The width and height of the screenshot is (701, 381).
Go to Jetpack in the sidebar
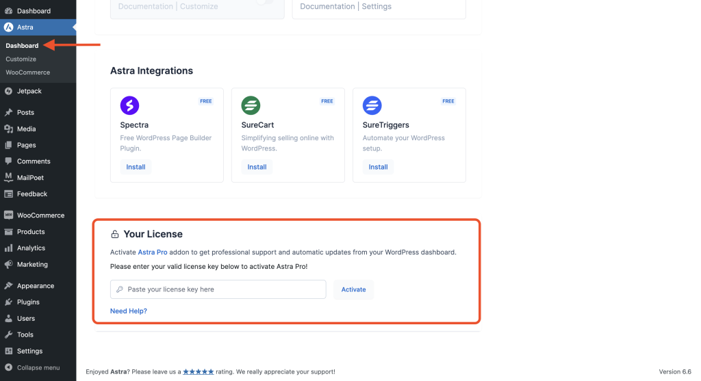point(29,91)
